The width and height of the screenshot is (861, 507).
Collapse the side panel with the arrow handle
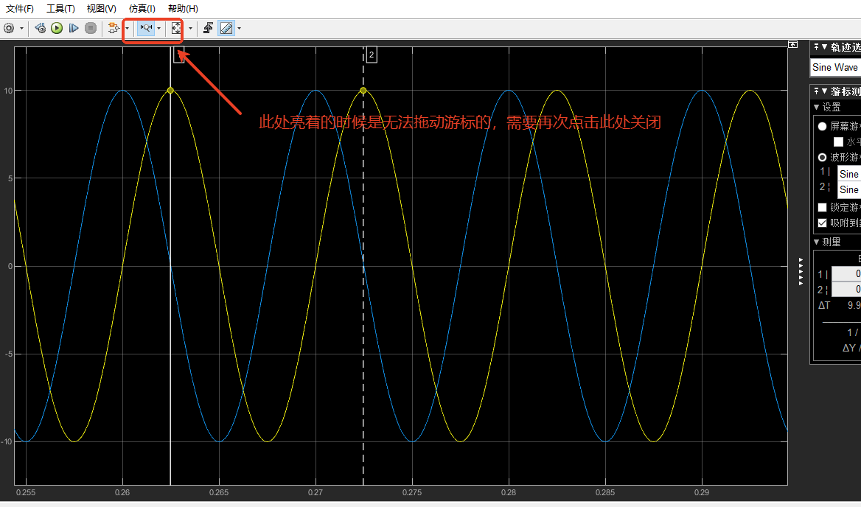pyautogui.click(x=801, y=271)
